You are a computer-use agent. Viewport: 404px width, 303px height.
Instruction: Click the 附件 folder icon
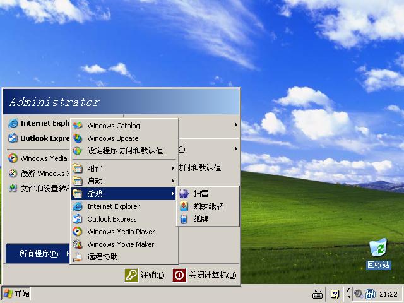(77, 169)
